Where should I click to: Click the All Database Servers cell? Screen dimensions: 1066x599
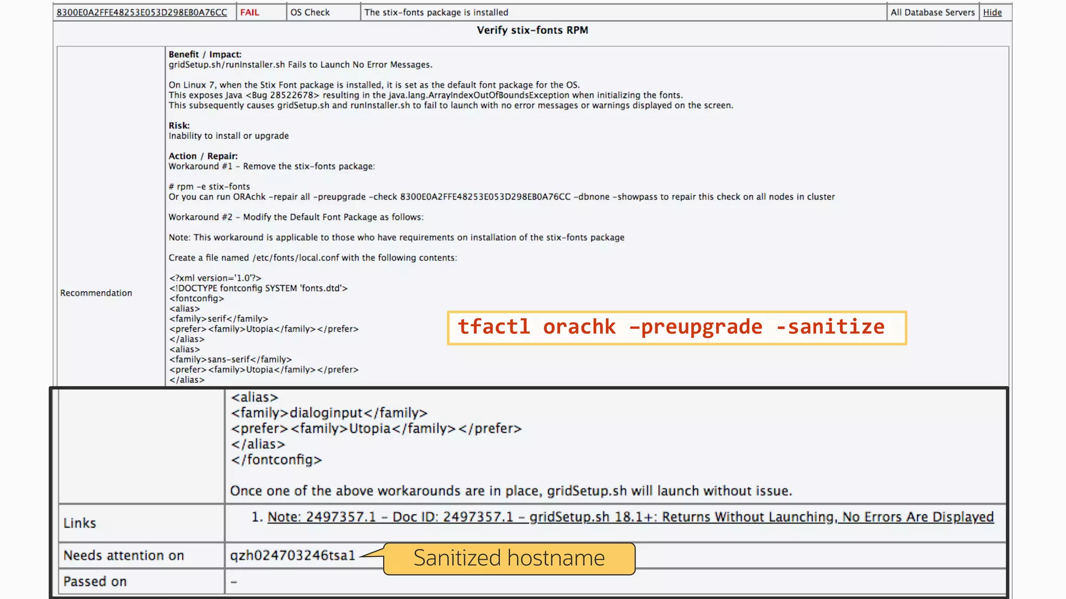coord(932,12)
